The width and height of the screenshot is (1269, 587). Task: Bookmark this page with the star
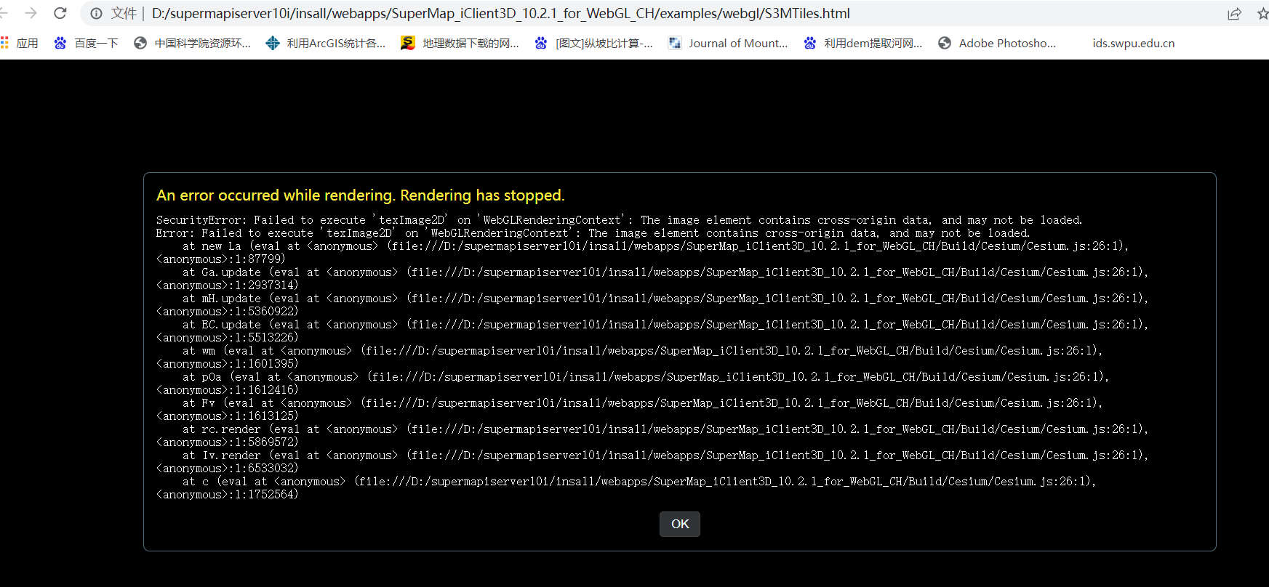pyautogui.click(x=1262, y=14)
